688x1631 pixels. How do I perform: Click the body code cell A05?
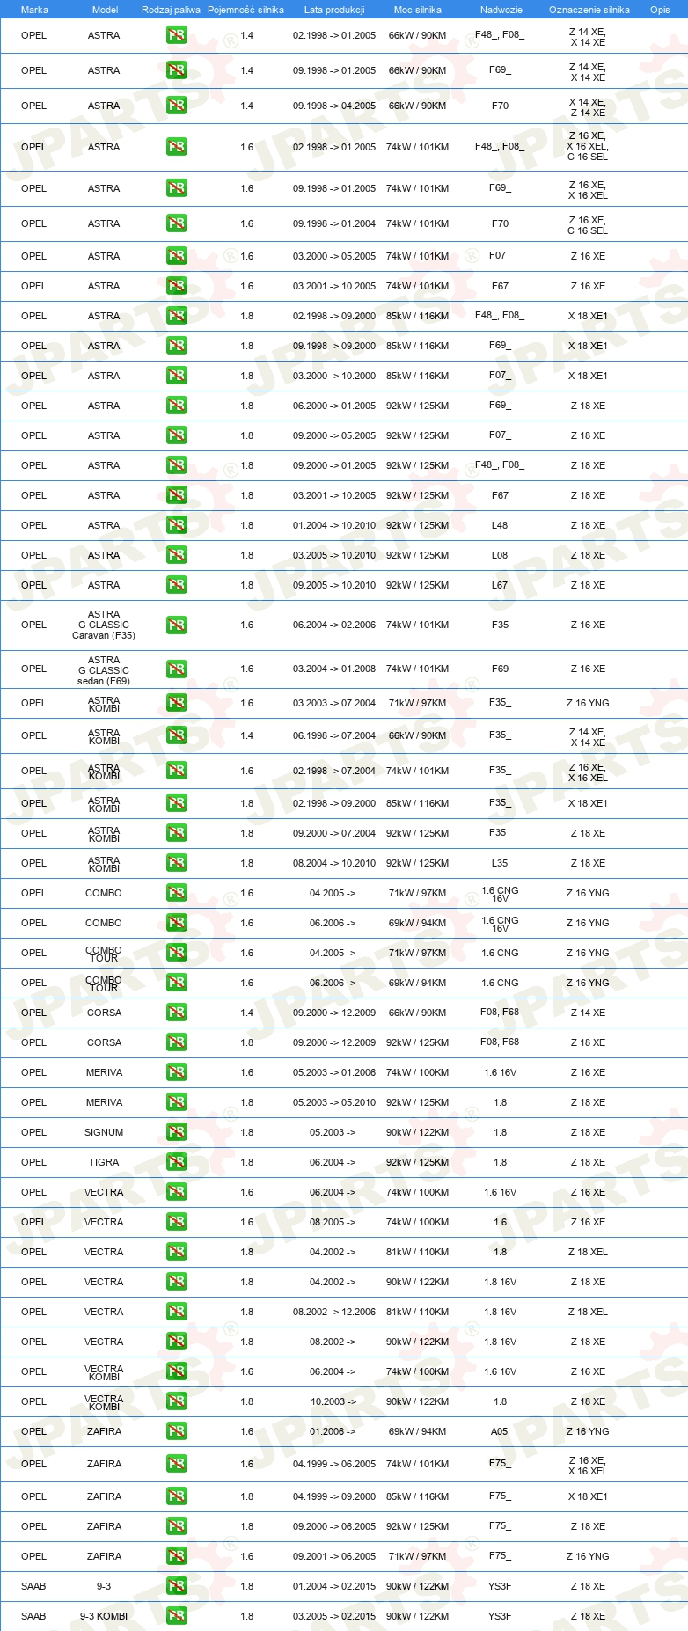click(x=499, y=1431)
